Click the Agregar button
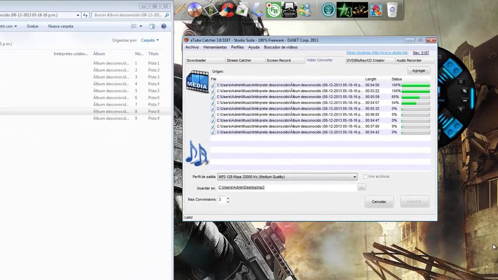Screen dimensions: 498x280 [419, 70]
